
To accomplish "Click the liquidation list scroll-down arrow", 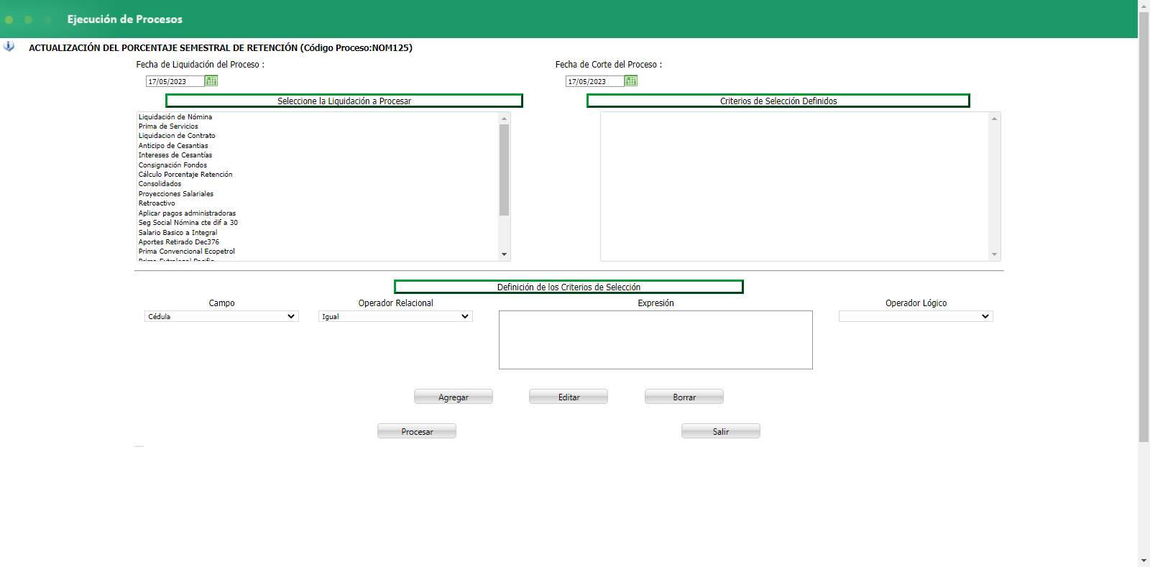I will tap(504, 254).
